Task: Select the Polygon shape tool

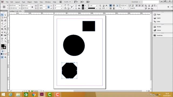Action: tap(5, 29)
